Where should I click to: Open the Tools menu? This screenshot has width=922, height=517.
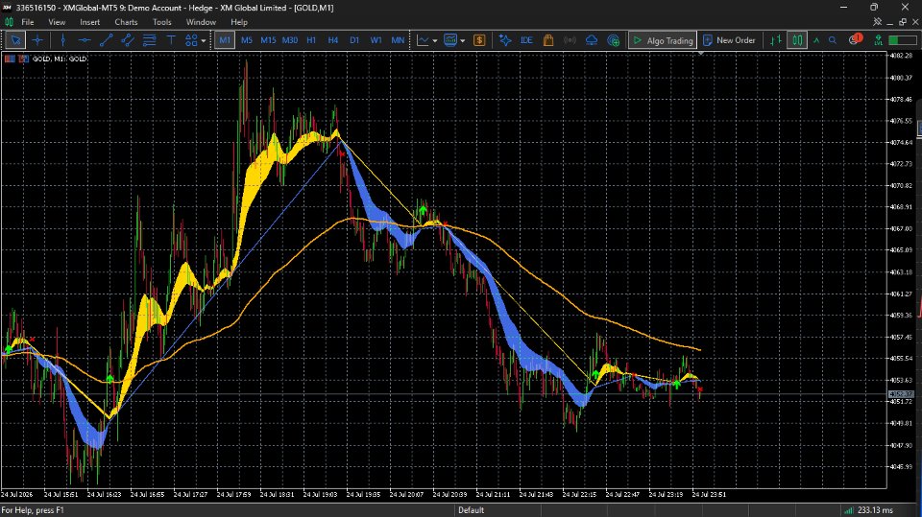(161, 22)
